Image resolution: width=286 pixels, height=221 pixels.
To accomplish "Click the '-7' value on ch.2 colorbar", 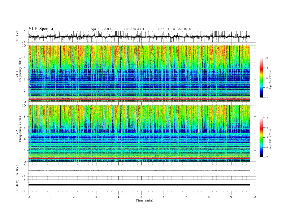I will pyautogui.click(x=266, y=157).
